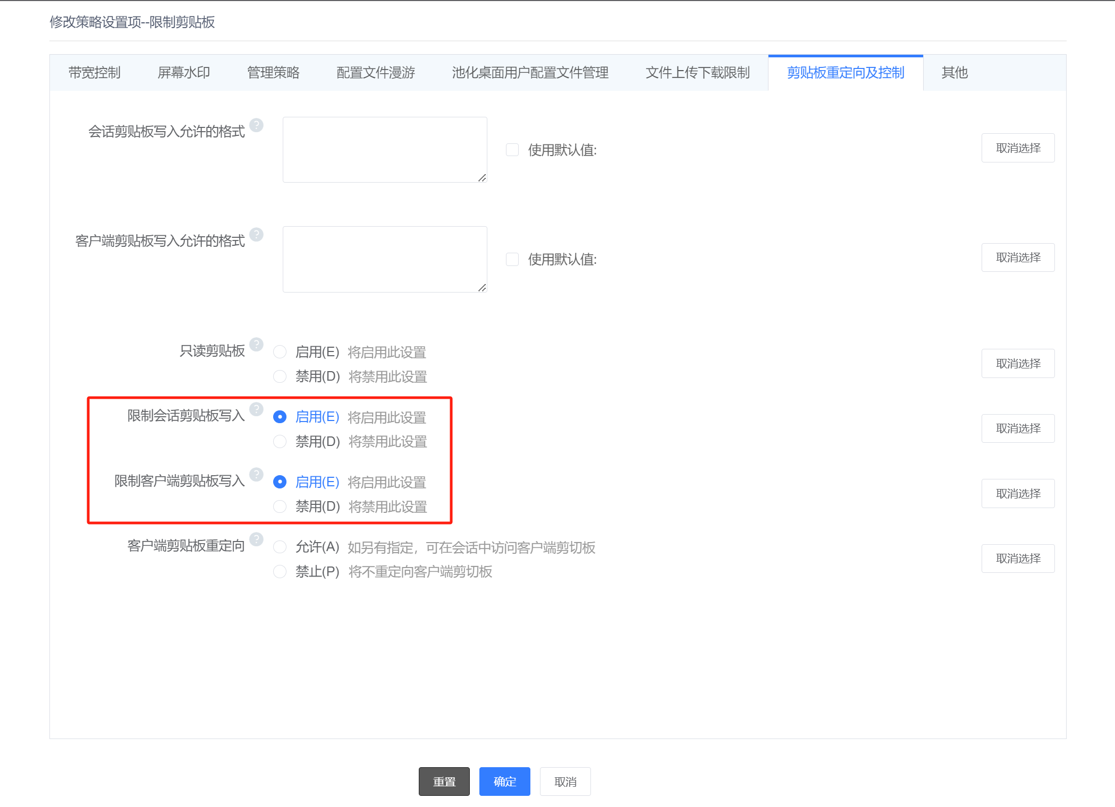Focus 会话剪贴板写入允许的格式 text area
Viewport: 1115px width, 807px height.
(x=385, y=150)
